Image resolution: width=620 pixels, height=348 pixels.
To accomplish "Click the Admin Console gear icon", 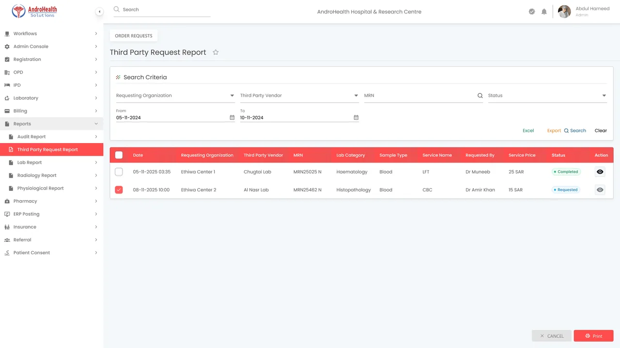I will [x=7, y=46].
